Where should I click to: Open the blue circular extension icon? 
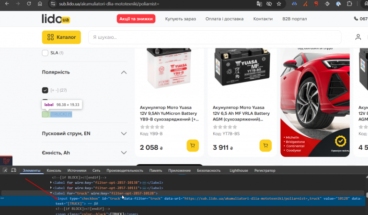click(338, 4)
